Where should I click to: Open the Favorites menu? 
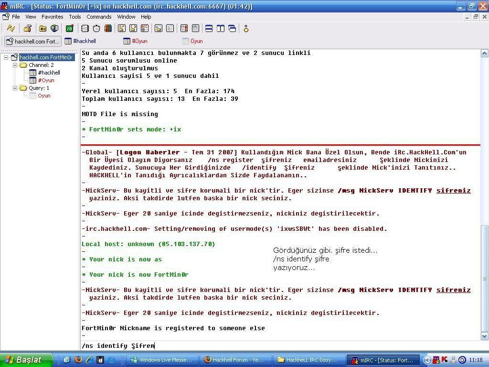point(53,17)
